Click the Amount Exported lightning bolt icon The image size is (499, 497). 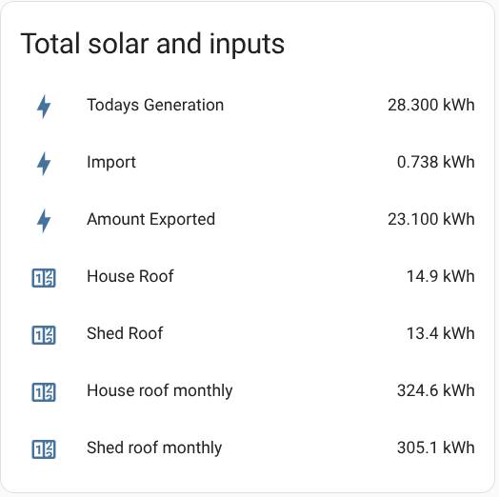click(x=44, y=221)
